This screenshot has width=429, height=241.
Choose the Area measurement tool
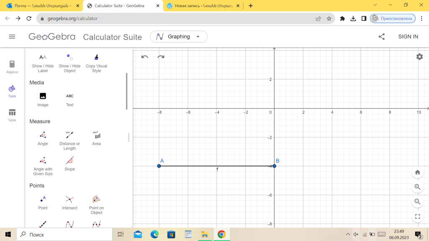(96, 138)
